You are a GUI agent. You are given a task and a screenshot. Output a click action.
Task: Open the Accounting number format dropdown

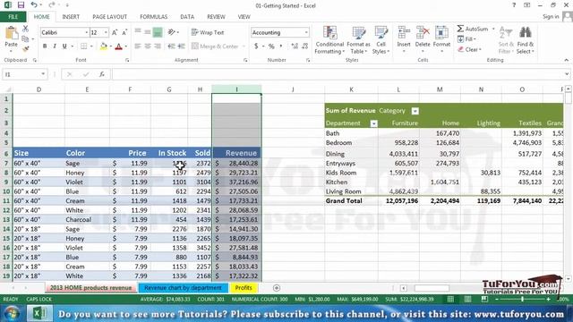click(x=306, y=32)
